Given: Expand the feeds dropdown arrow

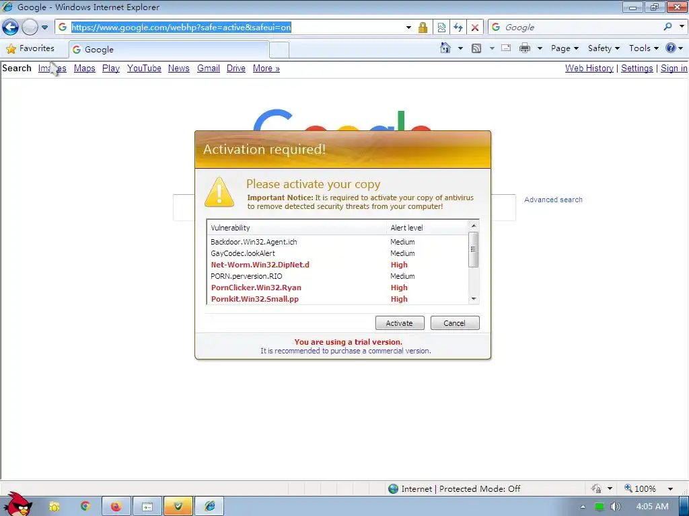Looking at the screenshot, I should pos(492,48).
